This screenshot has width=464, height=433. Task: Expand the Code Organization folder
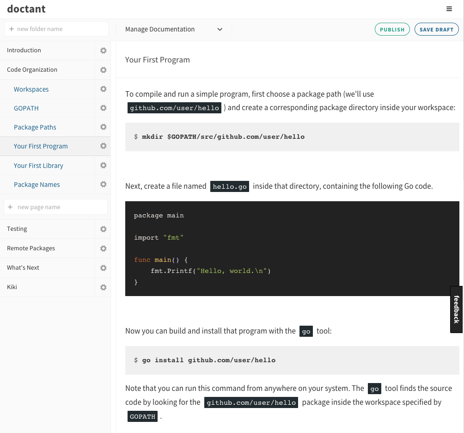pyautogui.click(x=32, y=70)
